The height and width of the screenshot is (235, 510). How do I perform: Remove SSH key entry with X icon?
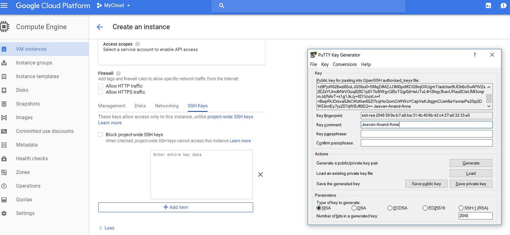pos(260,174)
